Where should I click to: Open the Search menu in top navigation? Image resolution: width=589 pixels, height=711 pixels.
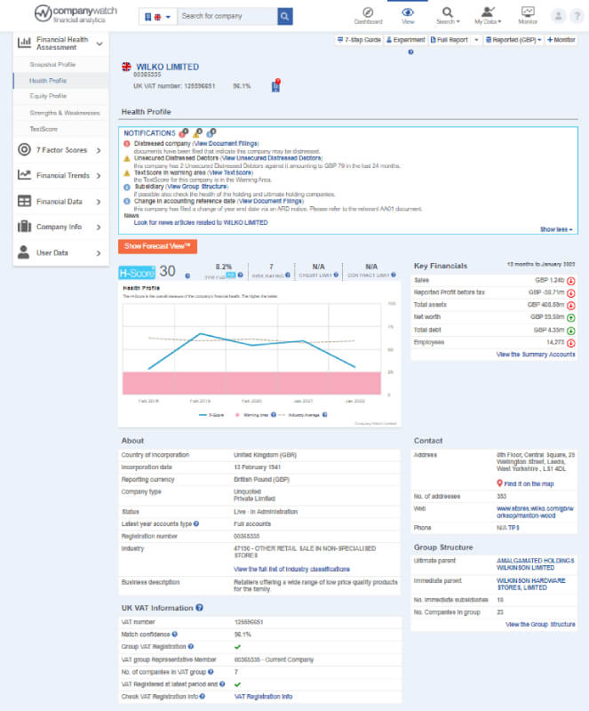tap(448, 15)
